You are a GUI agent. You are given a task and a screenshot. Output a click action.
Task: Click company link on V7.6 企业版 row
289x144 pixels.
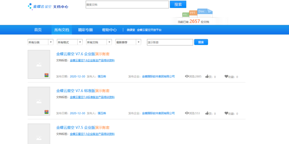pyautogui.click(x=158, y=76)
